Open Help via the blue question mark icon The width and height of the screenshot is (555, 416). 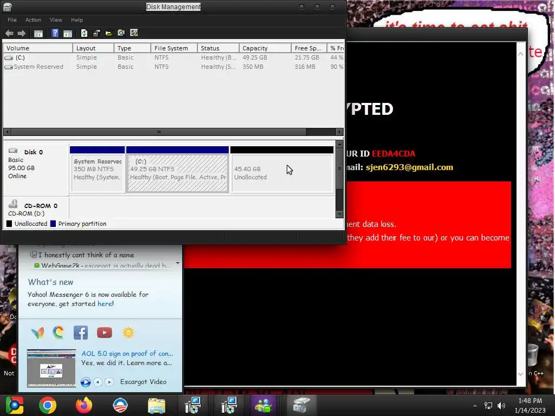55,33
